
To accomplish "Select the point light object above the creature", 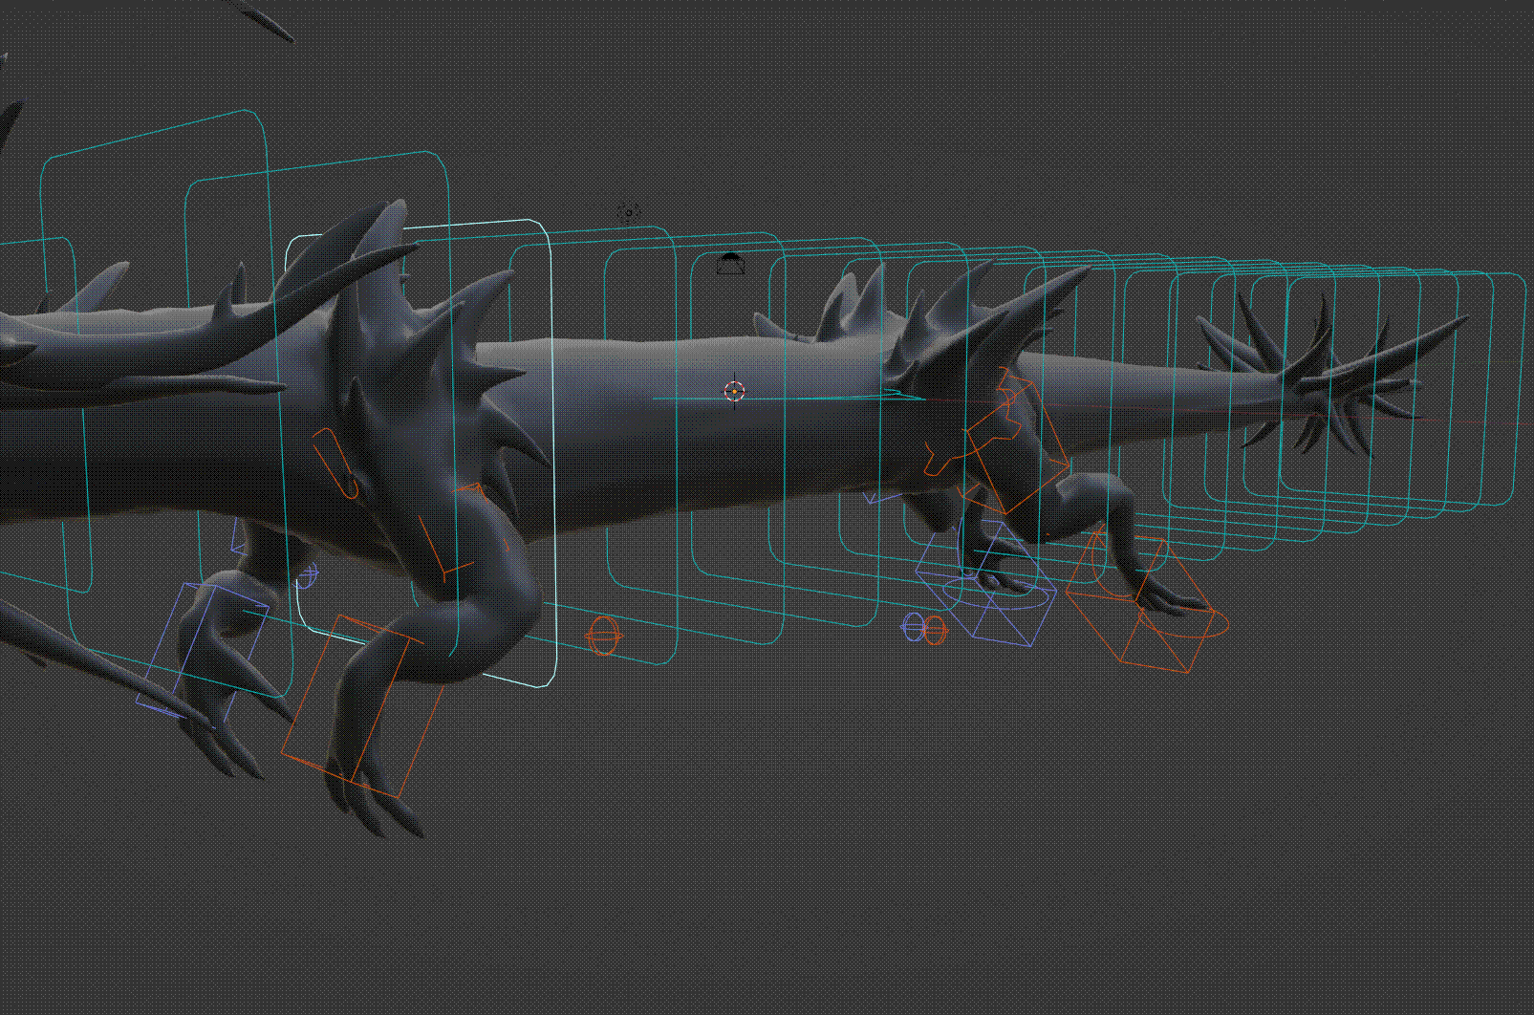I will coord(628,211).
